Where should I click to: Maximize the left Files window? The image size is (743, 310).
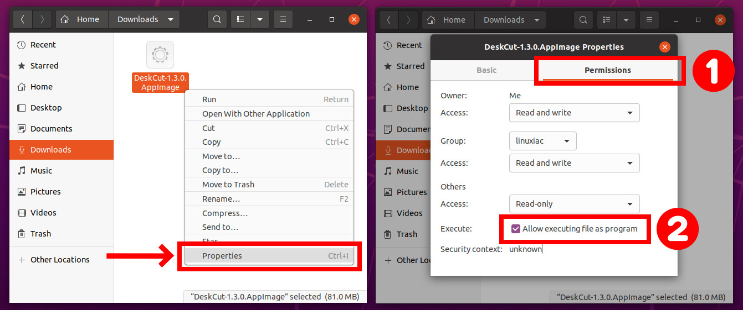click(x=332, y=19)
